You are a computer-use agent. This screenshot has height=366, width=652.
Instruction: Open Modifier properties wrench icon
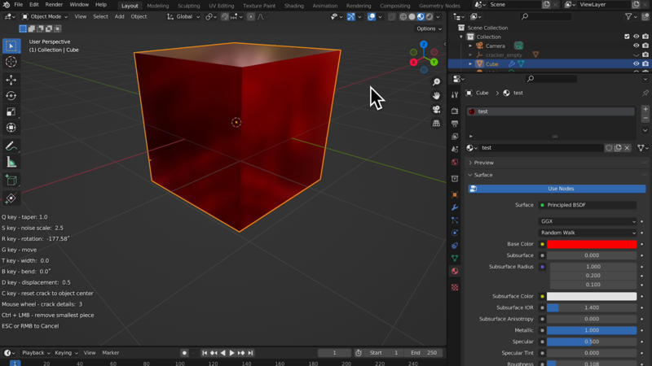455,207
